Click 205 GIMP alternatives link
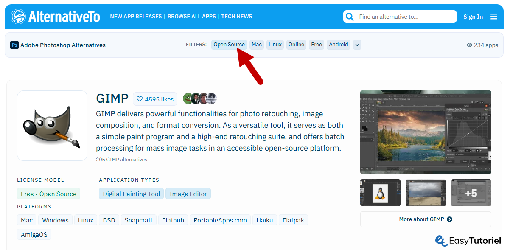 click(x=121, y=160)
